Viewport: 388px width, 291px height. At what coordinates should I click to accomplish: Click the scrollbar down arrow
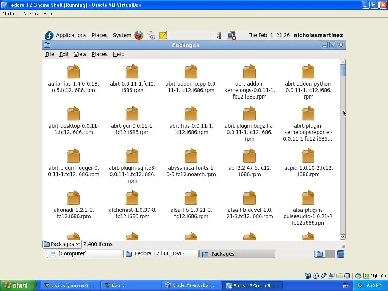[x=343, y=237]
